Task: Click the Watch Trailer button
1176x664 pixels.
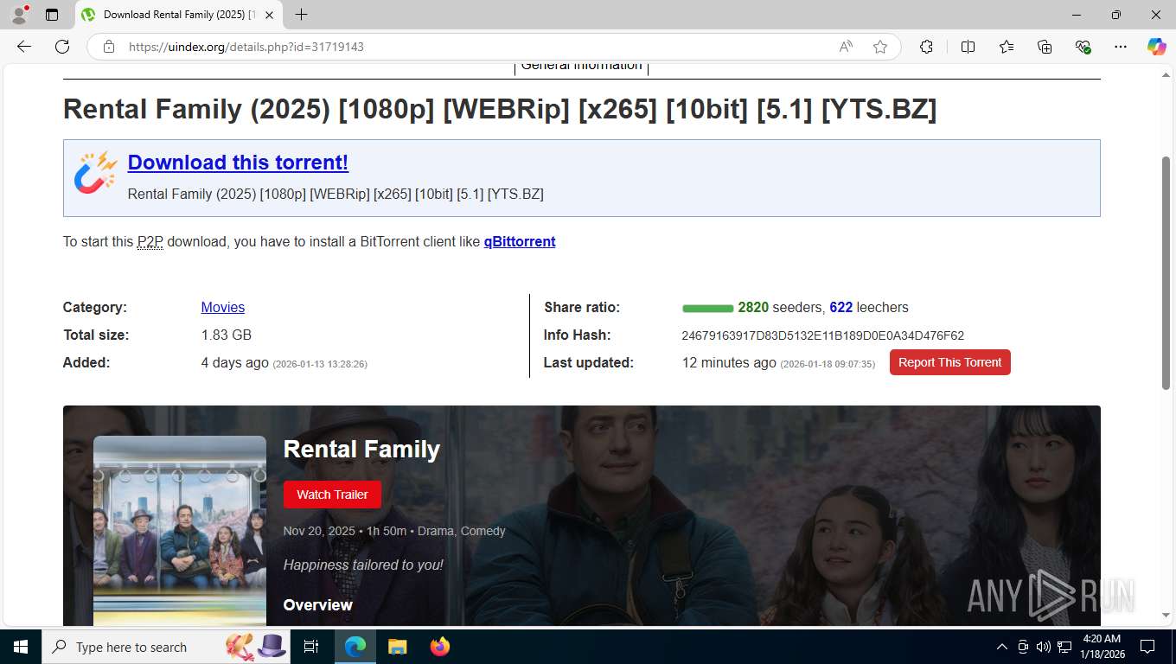Action: point(332,495)
